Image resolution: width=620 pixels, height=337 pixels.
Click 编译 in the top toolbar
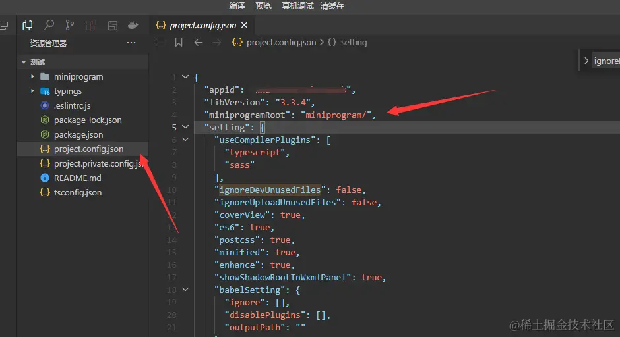coord(237,5)
